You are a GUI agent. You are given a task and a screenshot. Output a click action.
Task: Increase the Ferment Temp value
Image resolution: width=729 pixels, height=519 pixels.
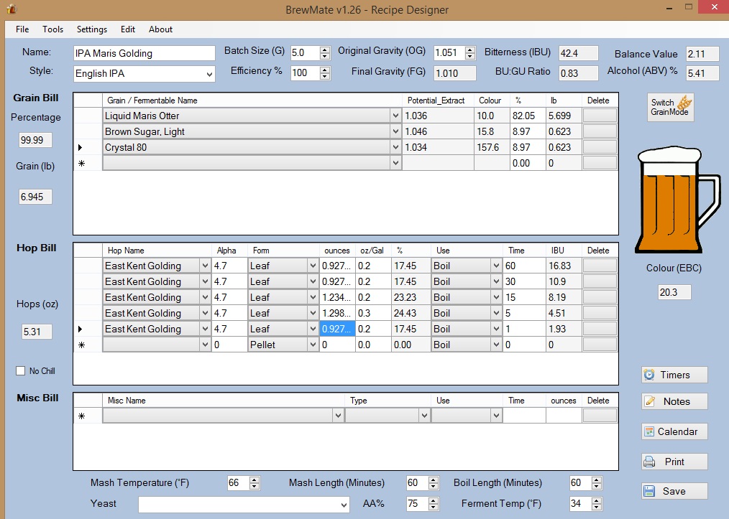(597, 500)
